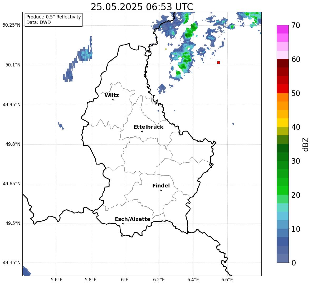Click the 49.5°N latitude label
The image size is (312, 285).
(13, 223)
